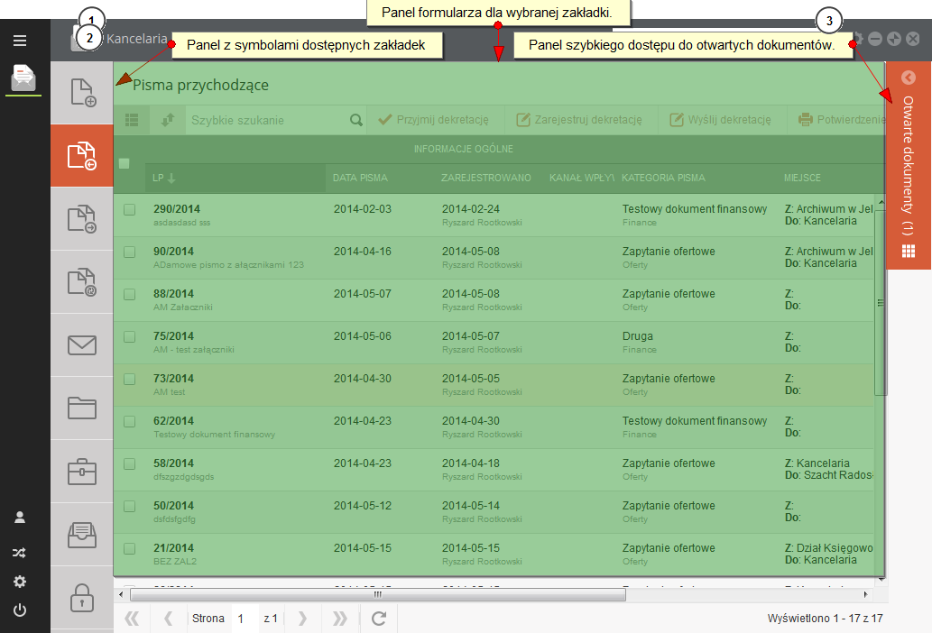Check the row 58/2014 checkbox

(x=130, y=463)
